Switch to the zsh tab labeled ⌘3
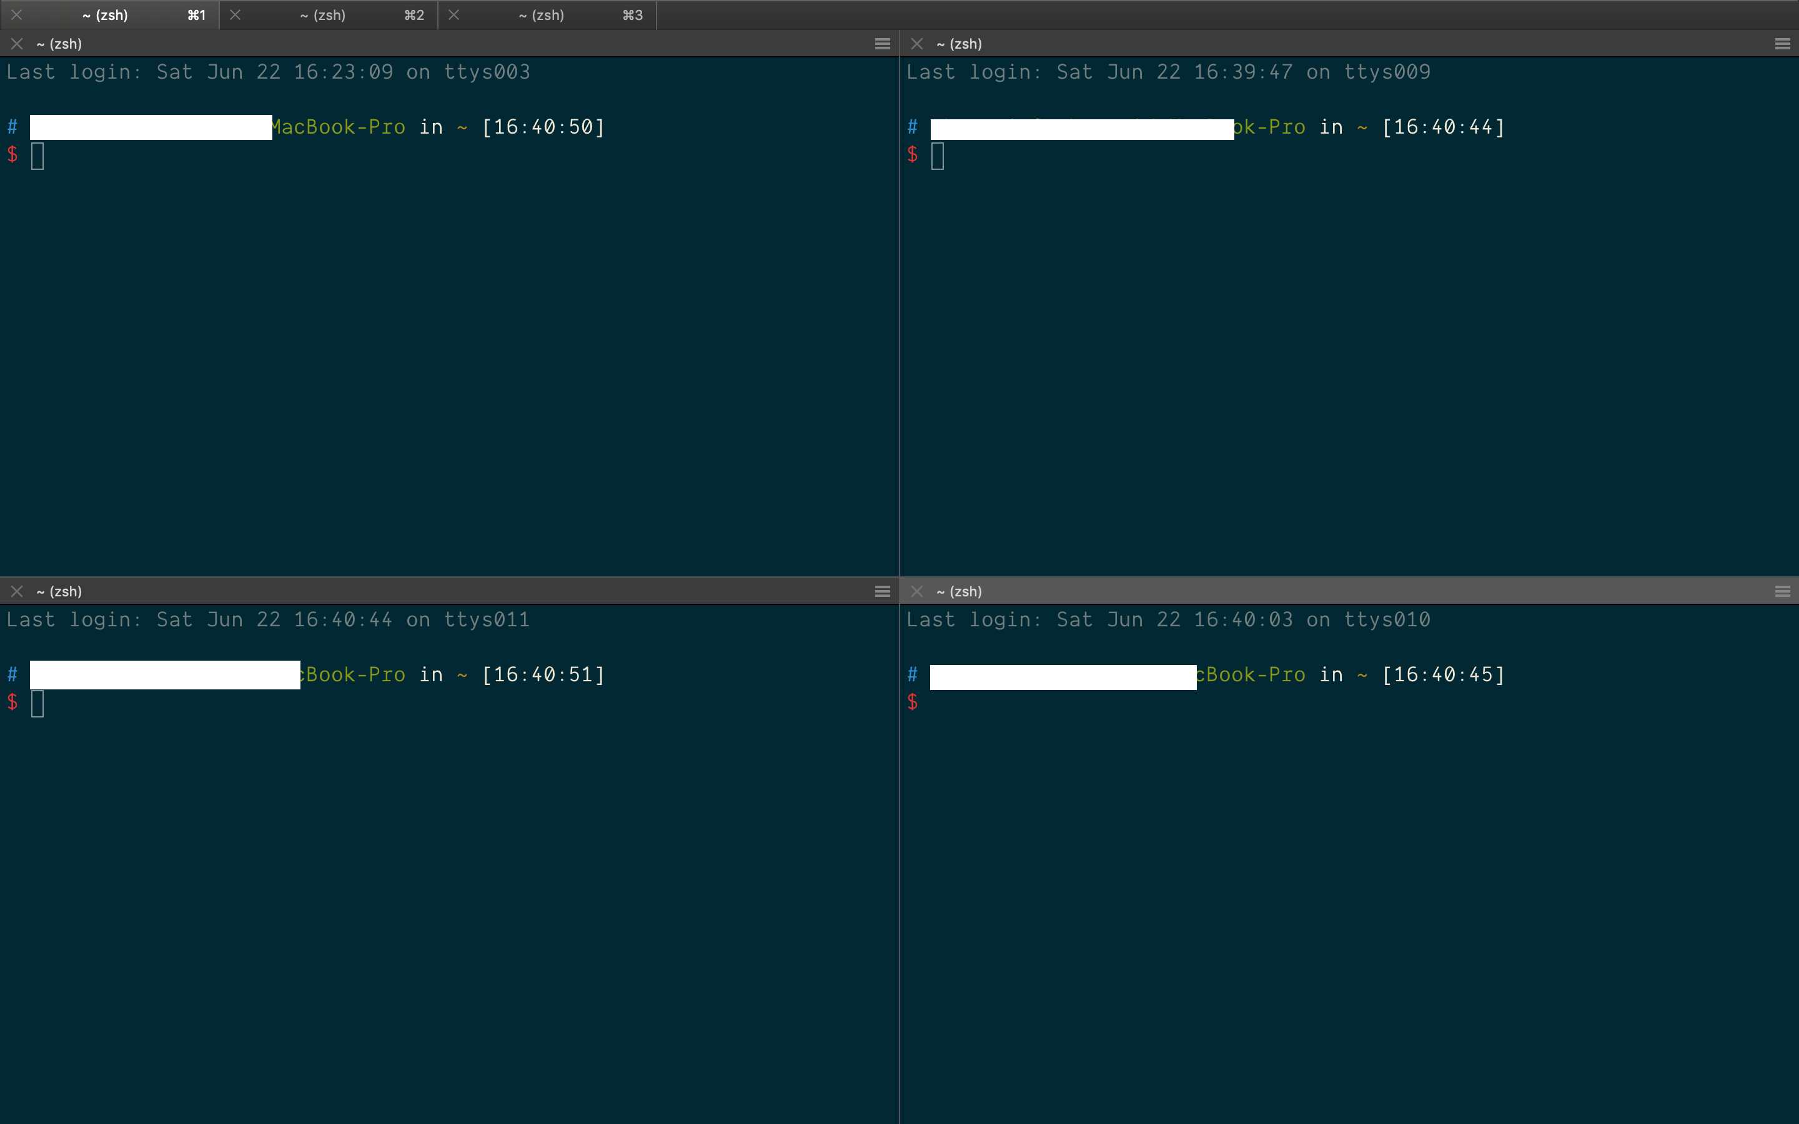Viewport: 1799px width, 1124px height. (x=547, y=15)
